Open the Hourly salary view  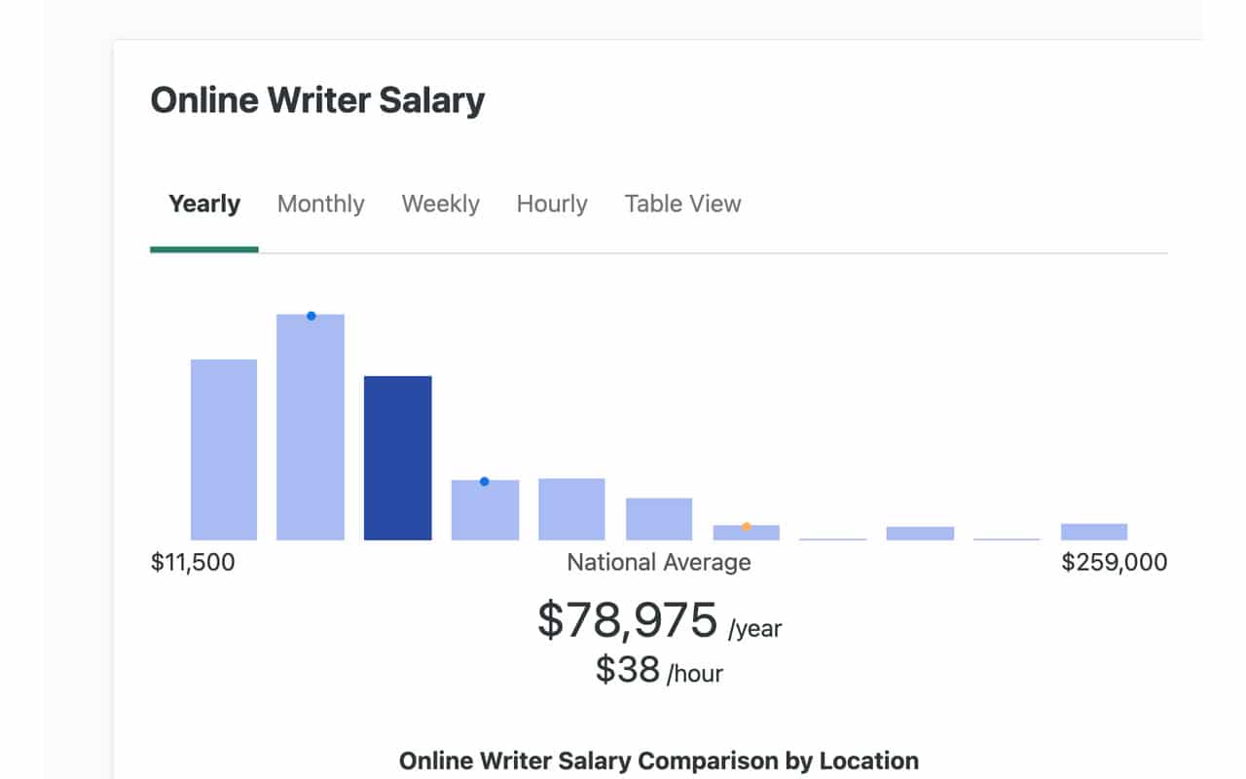click(x=552, y=204)
